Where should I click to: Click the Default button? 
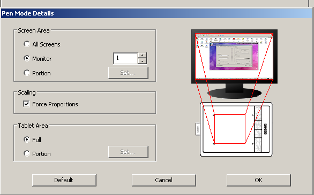coord(64,180)
